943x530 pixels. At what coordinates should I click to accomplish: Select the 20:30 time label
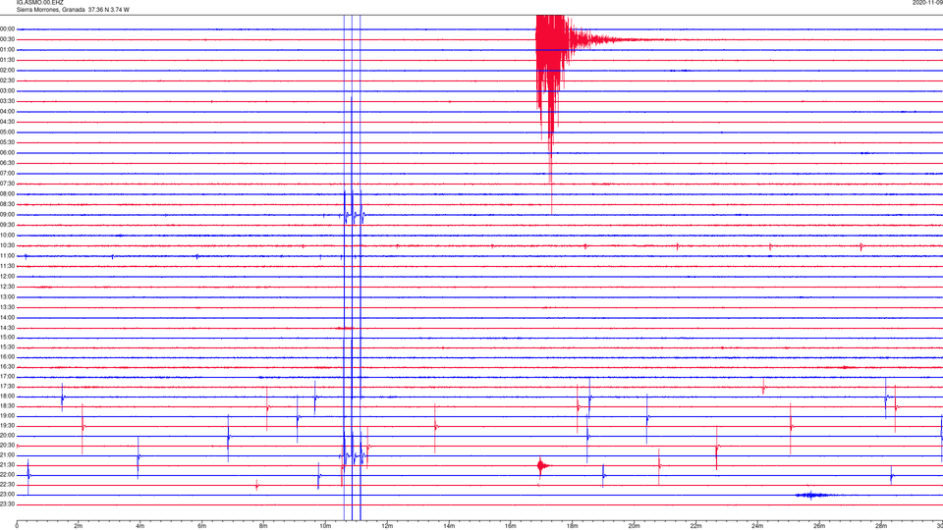[x=7, y=445]
